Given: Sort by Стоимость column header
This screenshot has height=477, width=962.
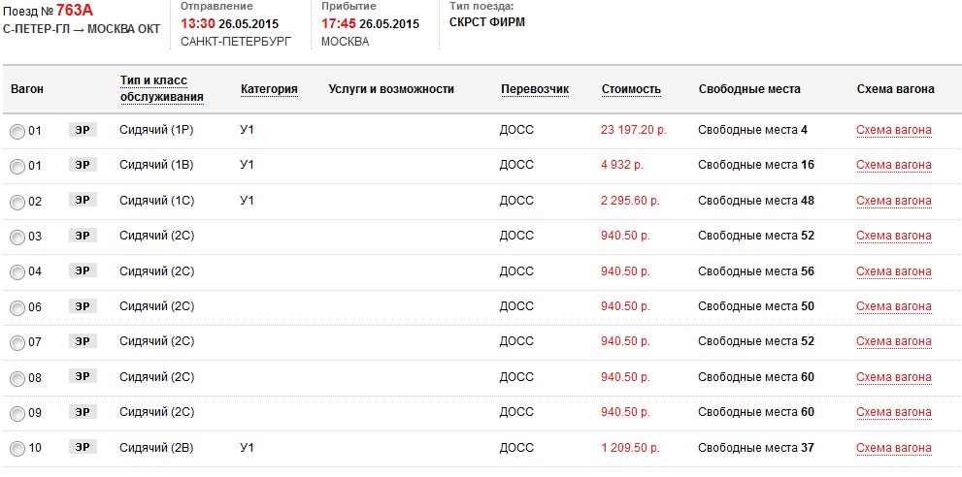Looking at the screenshot, I should tap(631, 89).
